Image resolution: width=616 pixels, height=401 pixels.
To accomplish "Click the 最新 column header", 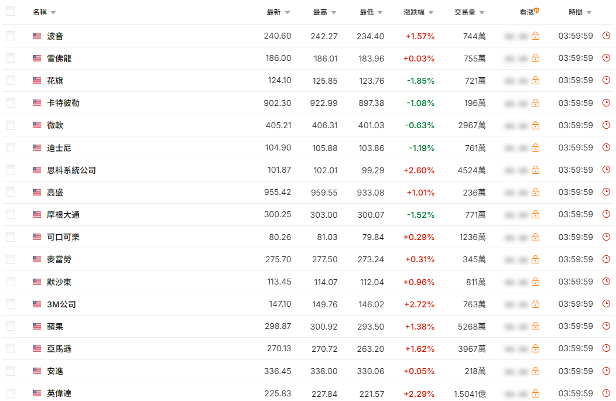I will point(274,12).
